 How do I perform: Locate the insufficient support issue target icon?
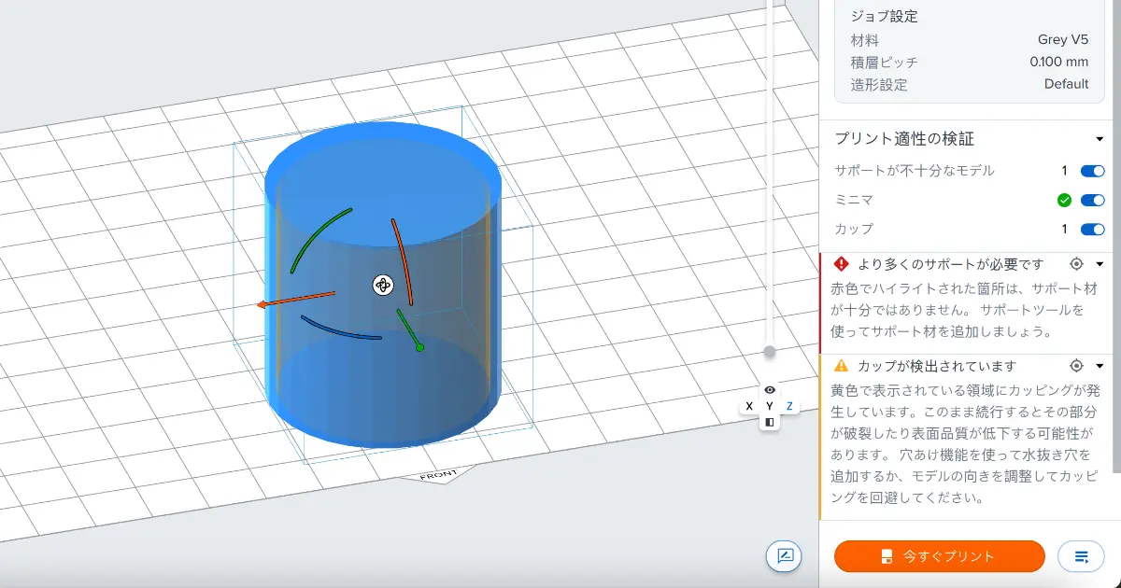[x=1076, y=264]
